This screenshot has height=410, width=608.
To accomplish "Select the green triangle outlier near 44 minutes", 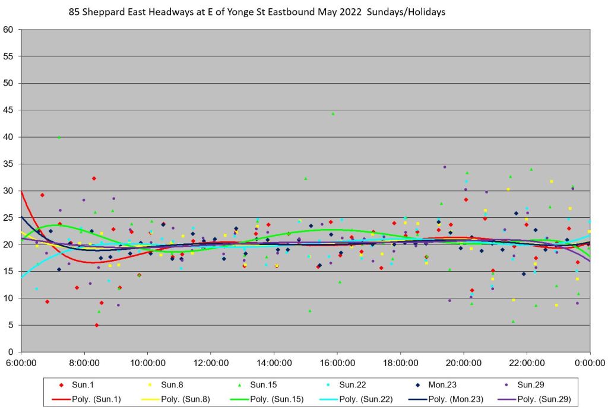I will tap(333, 113).
